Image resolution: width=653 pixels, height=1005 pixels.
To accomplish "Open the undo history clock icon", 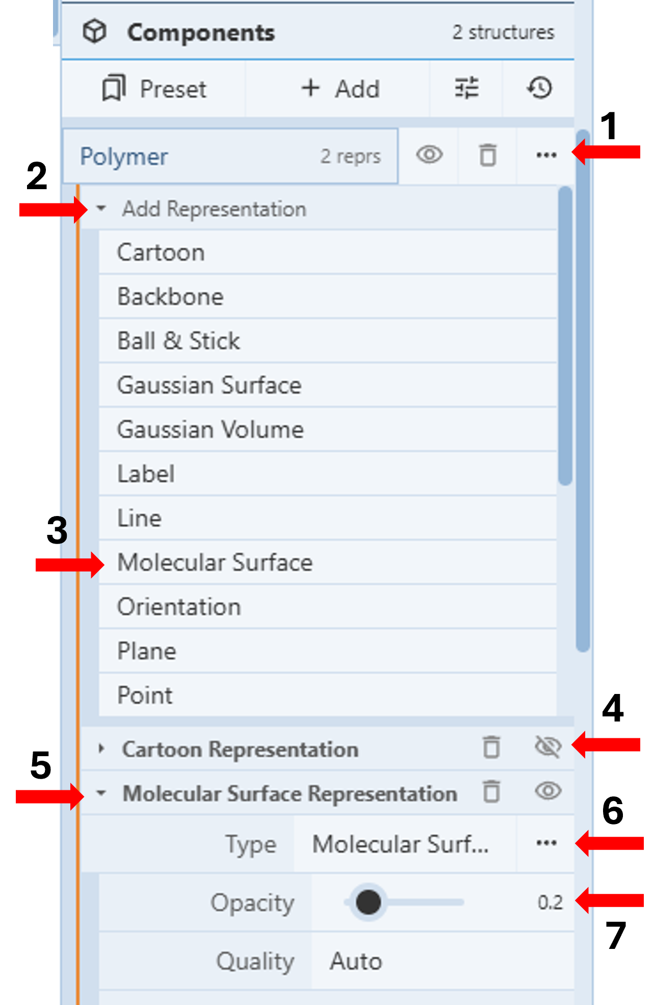I will tap(539, 89).
